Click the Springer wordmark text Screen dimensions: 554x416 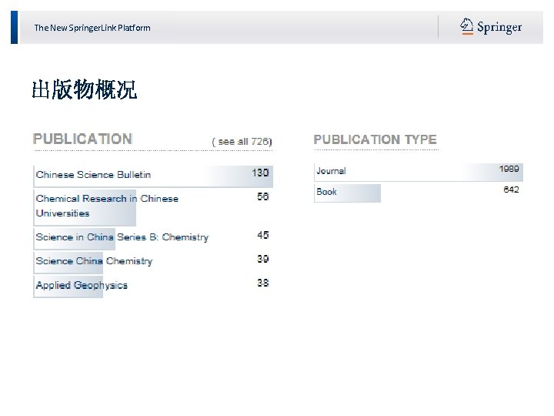click(499, 27)
